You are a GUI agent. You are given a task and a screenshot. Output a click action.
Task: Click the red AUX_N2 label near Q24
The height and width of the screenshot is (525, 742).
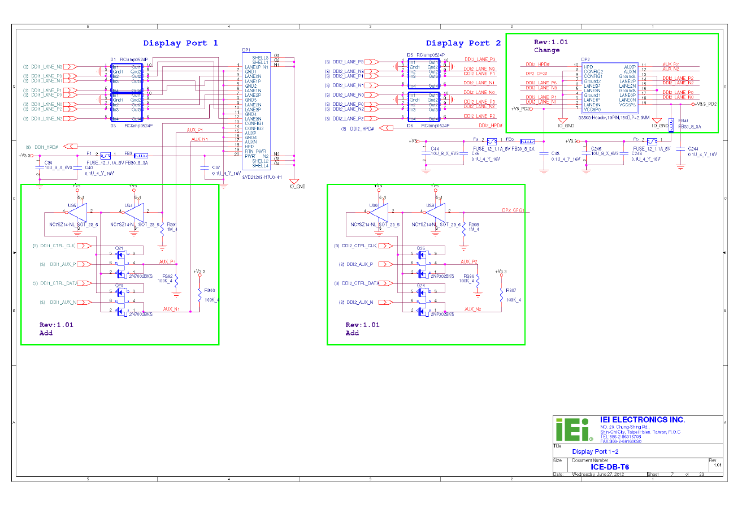[473, 309]
